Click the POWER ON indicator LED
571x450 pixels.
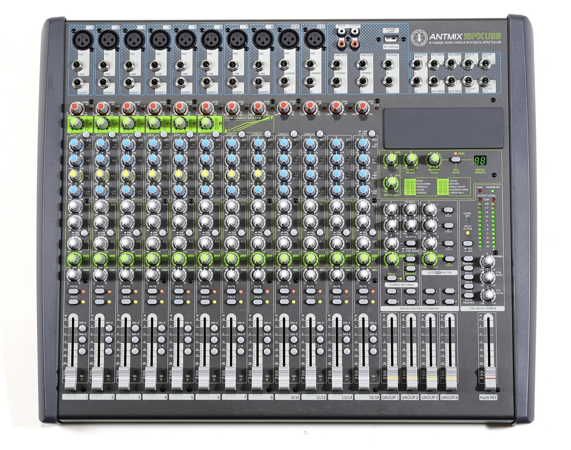pos(493,191)
